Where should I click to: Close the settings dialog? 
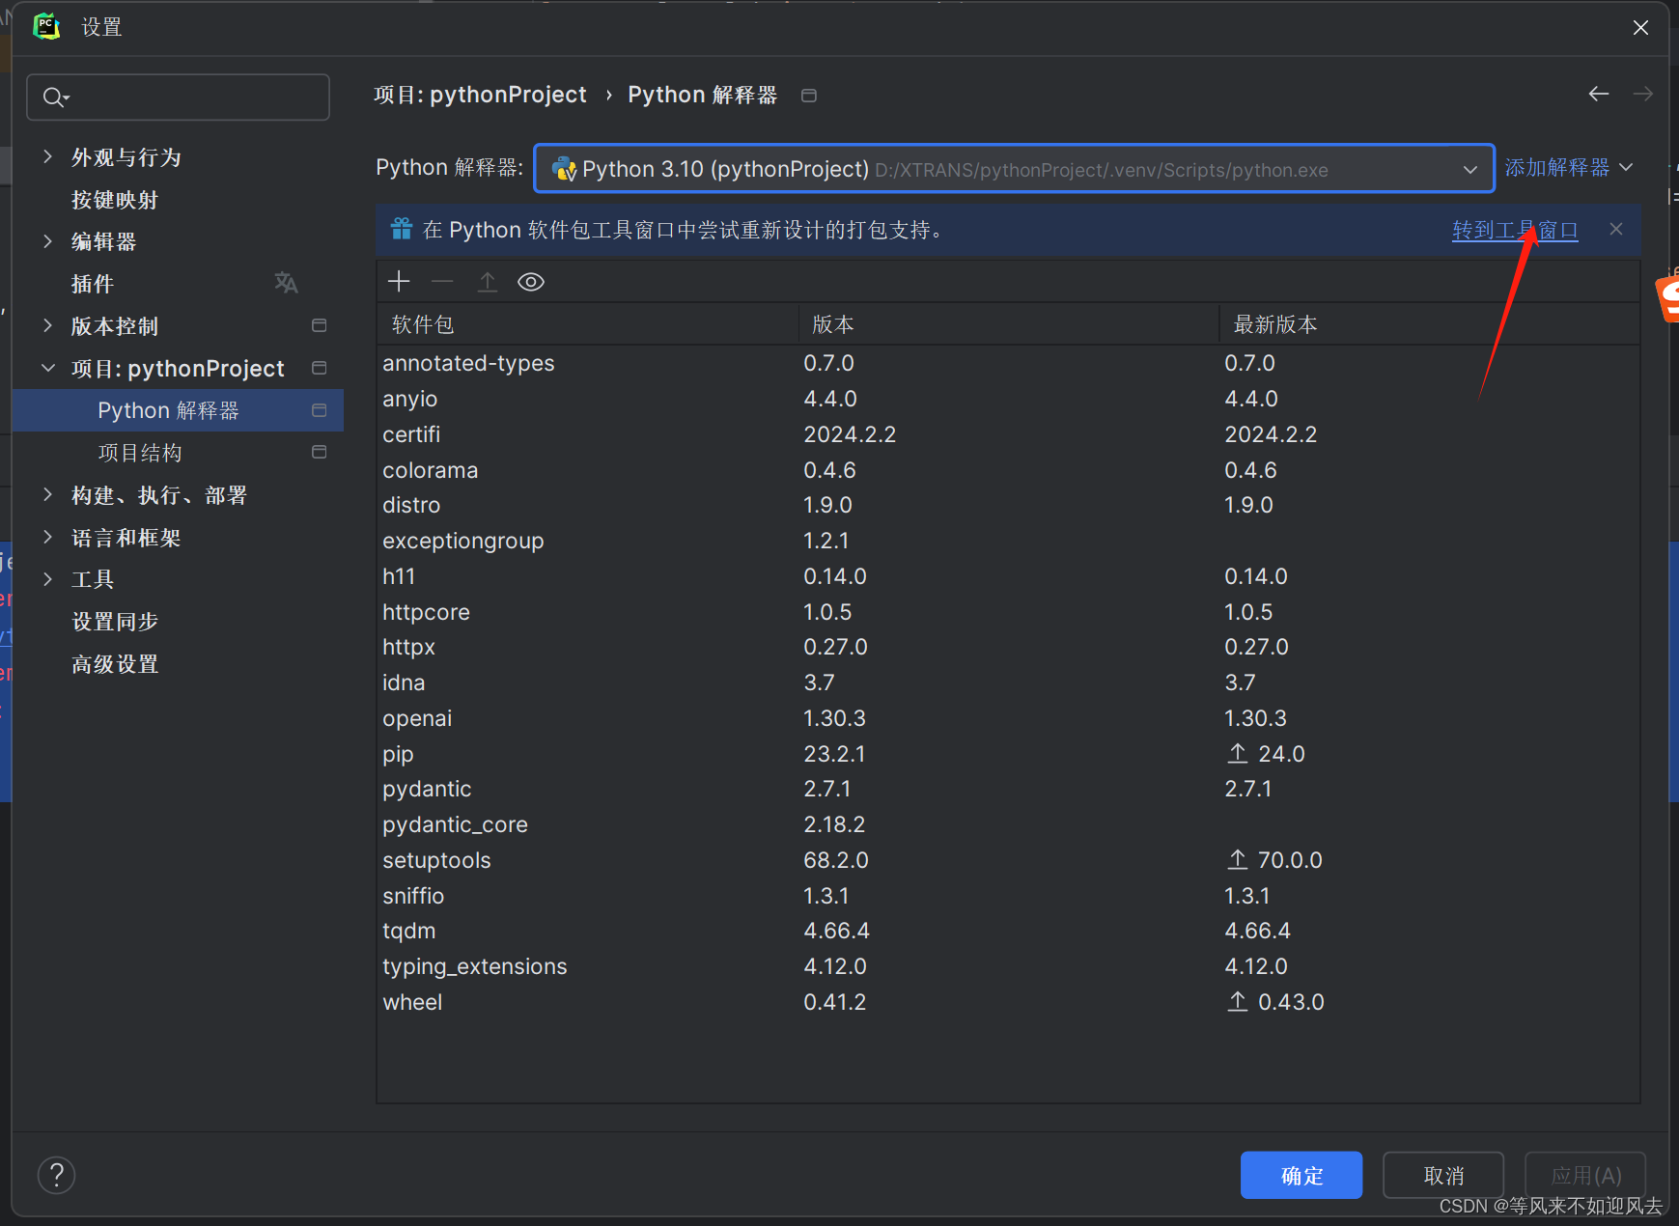pyautogui.click(x=1640, y=27)
